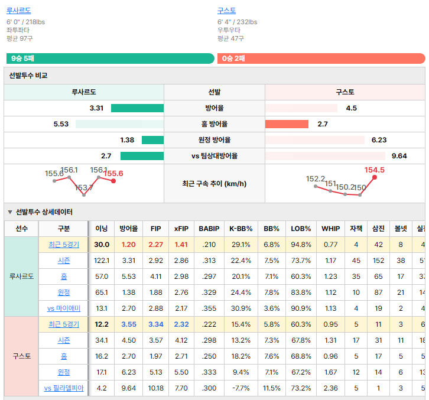This screenshot has width=429, height=400.
Task: Open the 루사르도 player link at top
Action: (x=18, y=11)
